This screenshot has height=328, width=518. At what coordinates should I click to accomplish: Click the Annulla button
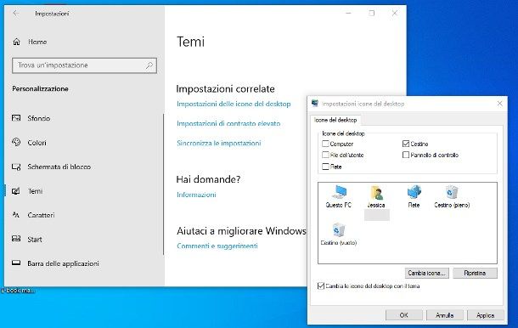(444, 315)
